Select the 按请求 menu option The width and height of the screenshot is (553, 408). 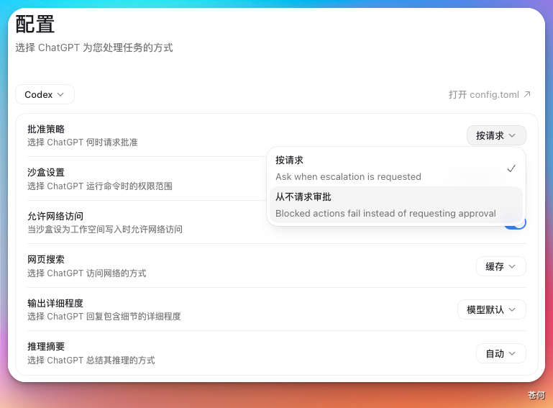pos(396,168)
